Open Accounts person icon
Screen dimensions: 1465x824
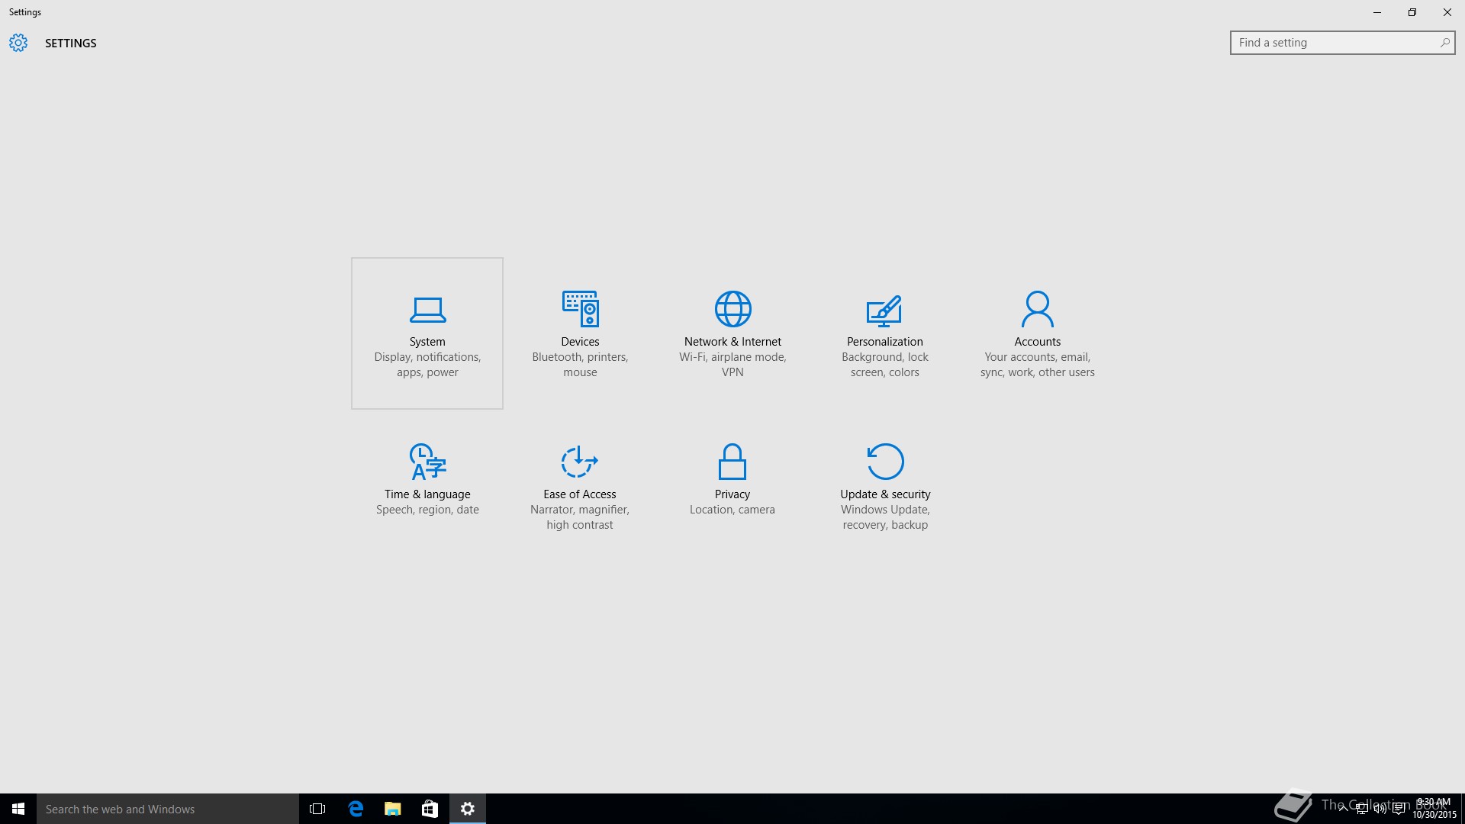tap(1037, 309)
